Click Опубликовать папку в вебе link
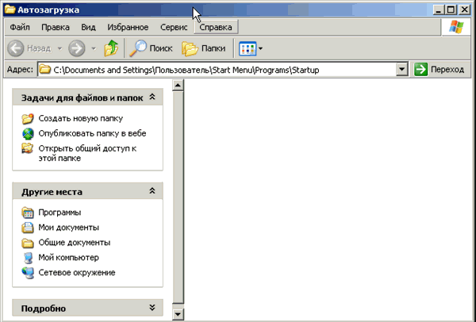The width and height of the screenshot is (476, 322). pos(92,134)
